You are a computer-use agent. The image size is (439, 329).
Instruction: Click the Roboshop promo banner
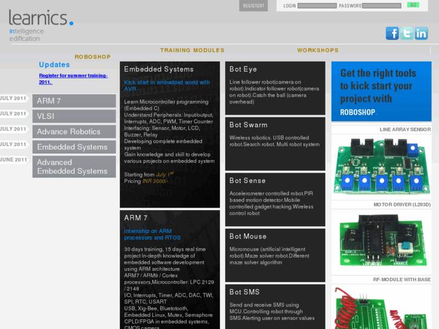[381, 91]
